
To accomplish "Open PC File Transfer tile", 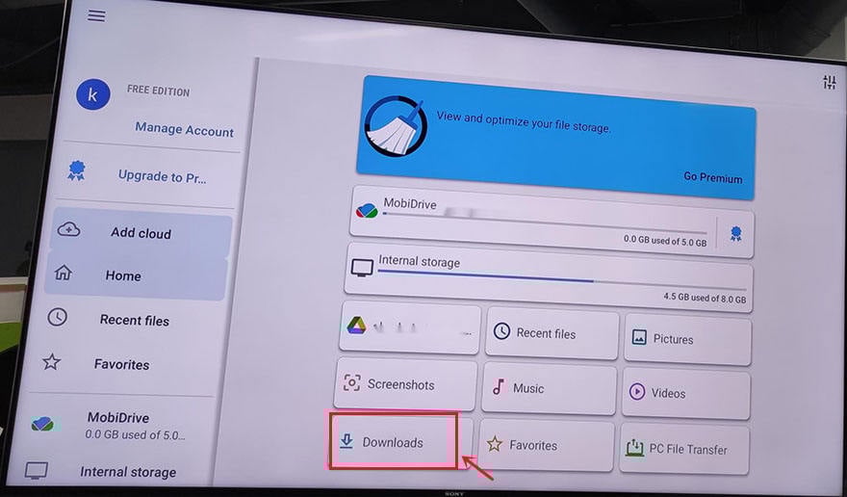I will click(685, 449).
